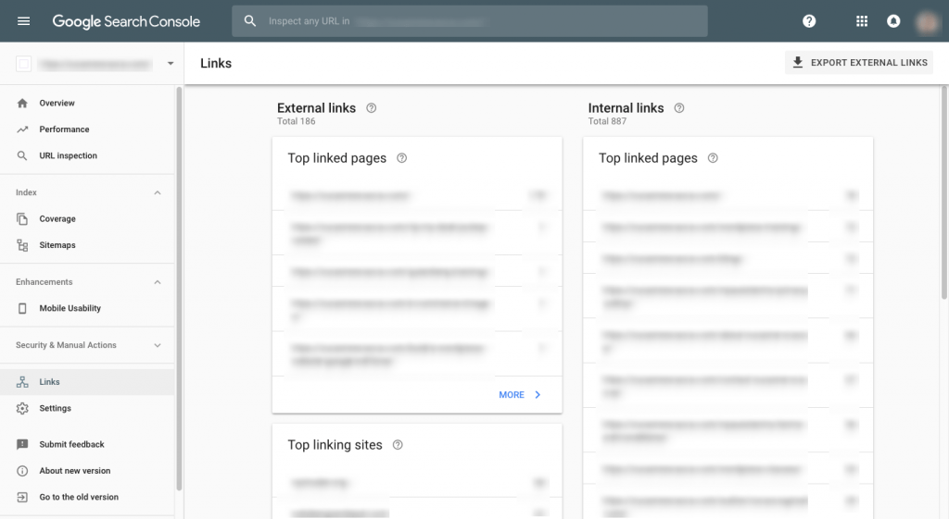949x519 pixels.
Task: Click Go to the old version
Action: [x=79, y=497]
